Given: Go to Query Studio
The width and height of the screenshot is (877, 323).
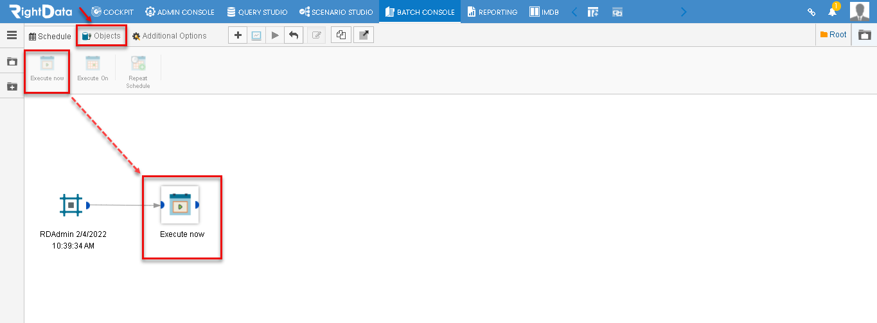Looking at the screenshot, I should pos(257,12).
